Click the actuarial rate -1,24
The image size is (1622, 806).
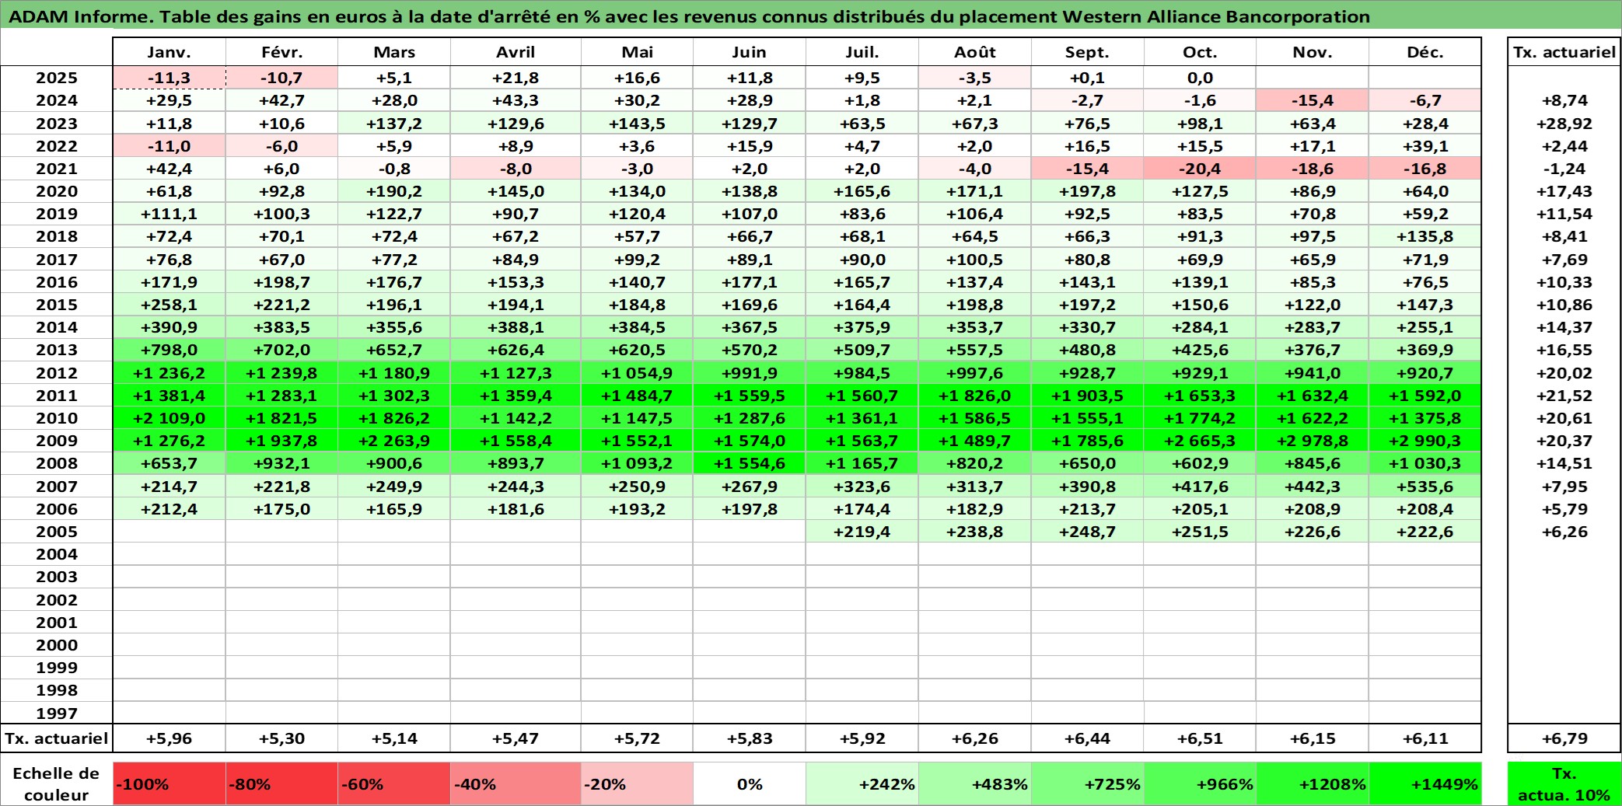pos(1564,169)
